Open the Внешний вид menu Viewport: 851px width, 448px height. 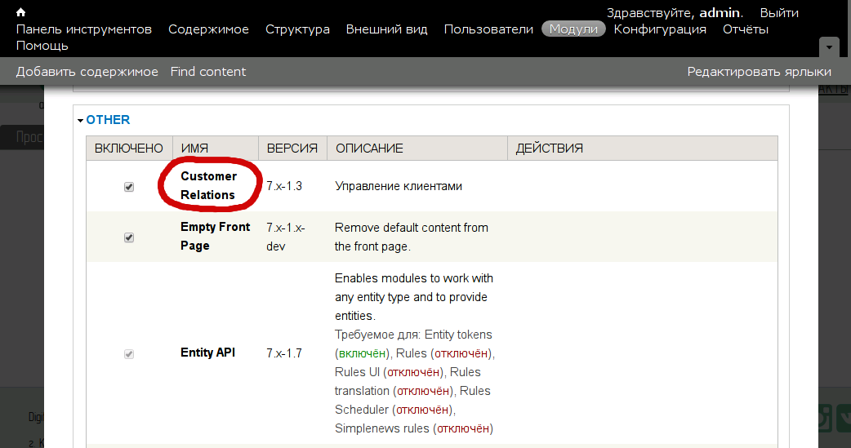[x=386, y=29]
